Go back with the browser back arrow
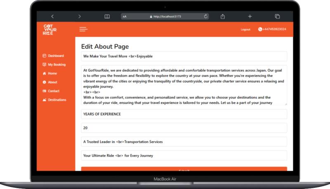This screenshot has height=189, width=330. pyautogui.click(x=52, y=16)
